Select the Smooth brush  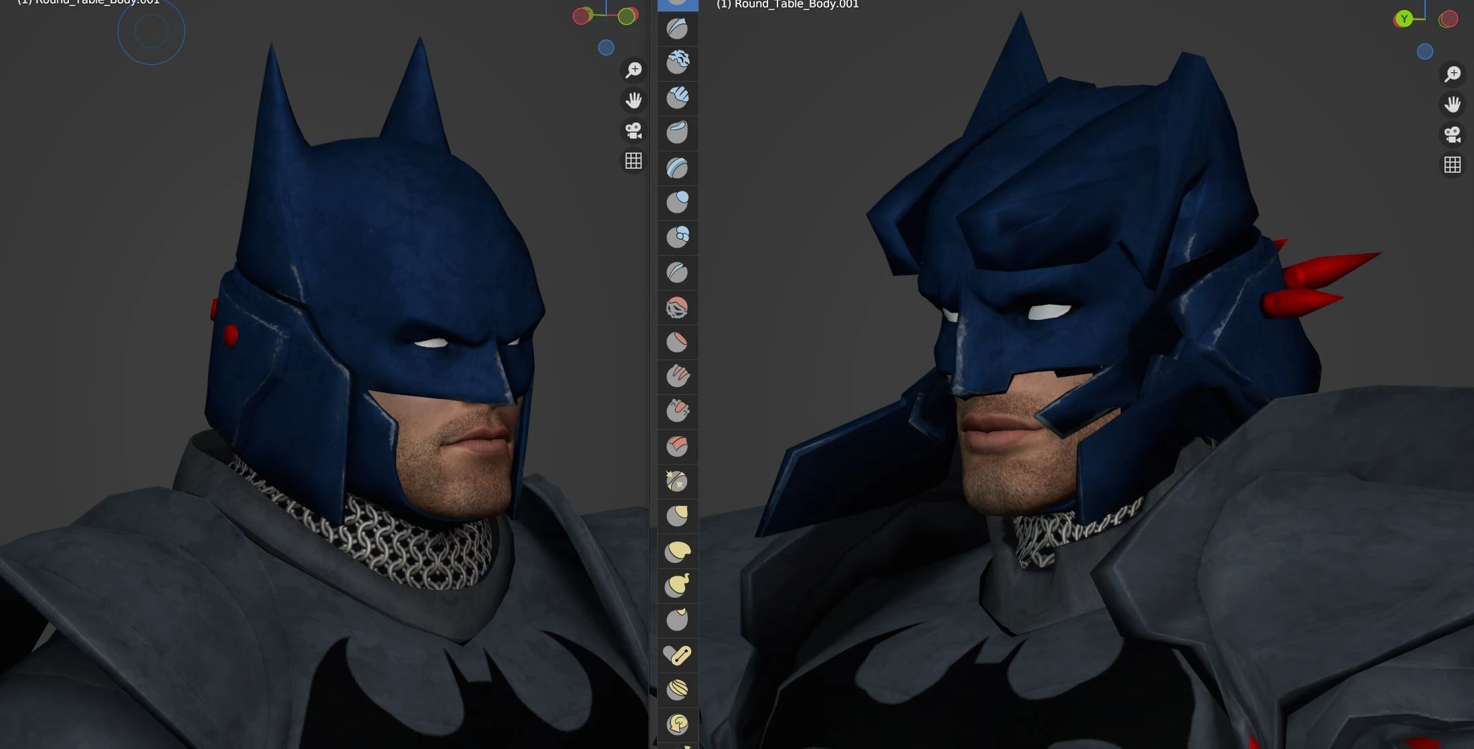click(678, 307)
